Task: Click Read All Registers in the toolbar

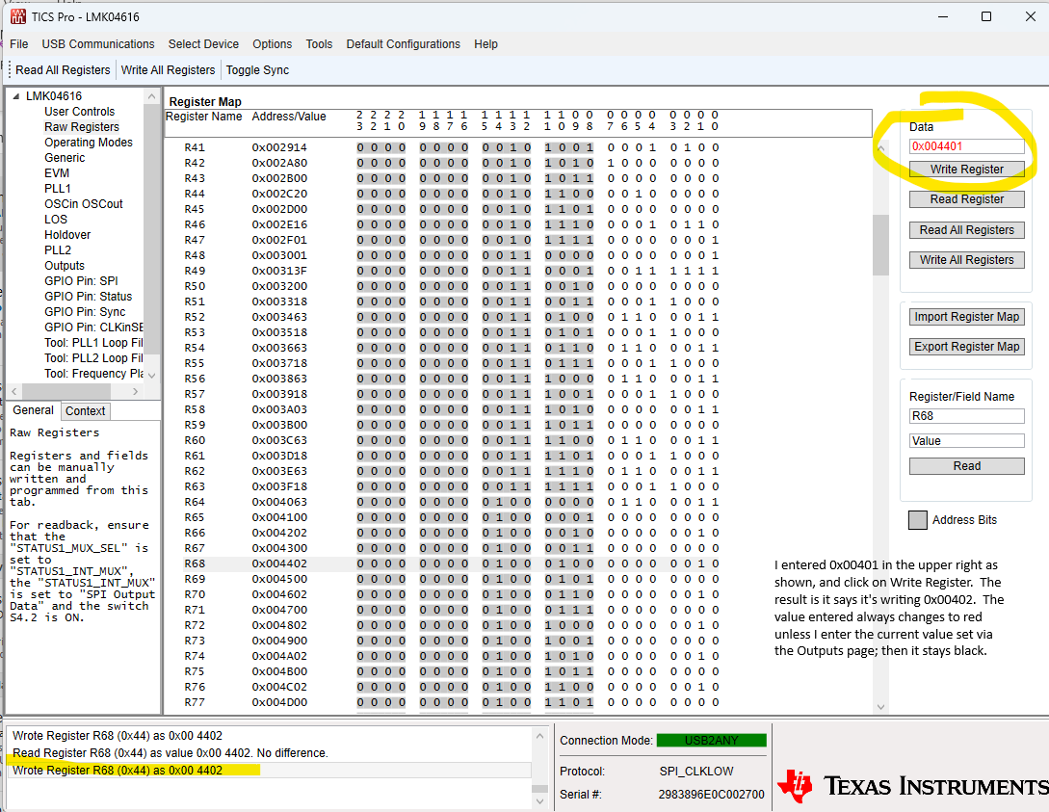Action: pyautogui.click(x=63, y=70)
